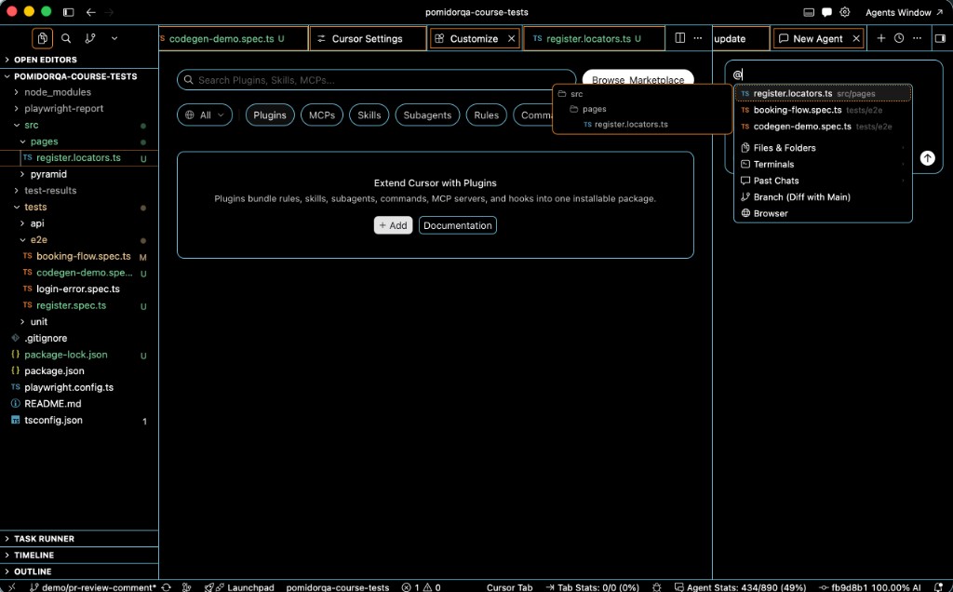Select booking-flow.spec.ts mention suggestion
Viewport: 953px width, 592px height.
click(823, 110)
